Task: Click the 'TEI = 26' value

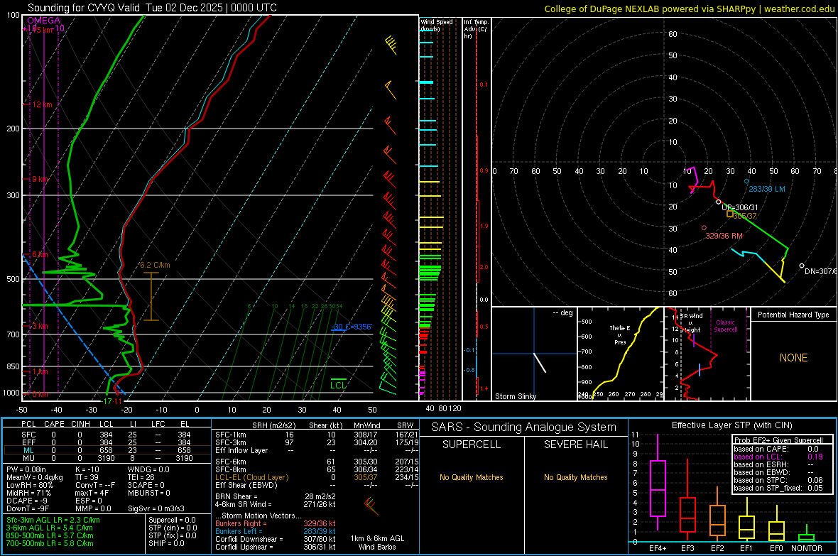Action: pyautogui.click(x=141, y=477)
